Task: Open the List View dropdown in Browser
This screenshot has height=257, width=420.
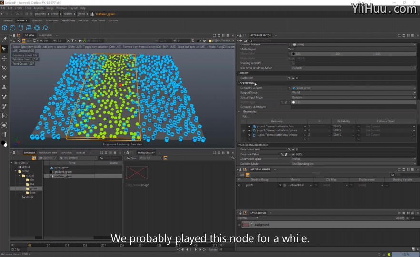Action: point(48,158)
